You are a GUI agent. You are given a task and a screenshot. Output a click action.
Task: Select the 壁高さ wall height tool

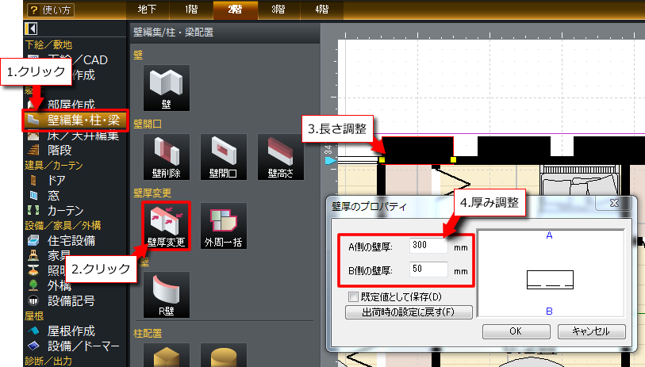click(x=281, y=157)
